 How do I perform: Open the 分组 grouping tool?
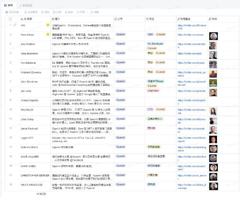pos(57,12)
